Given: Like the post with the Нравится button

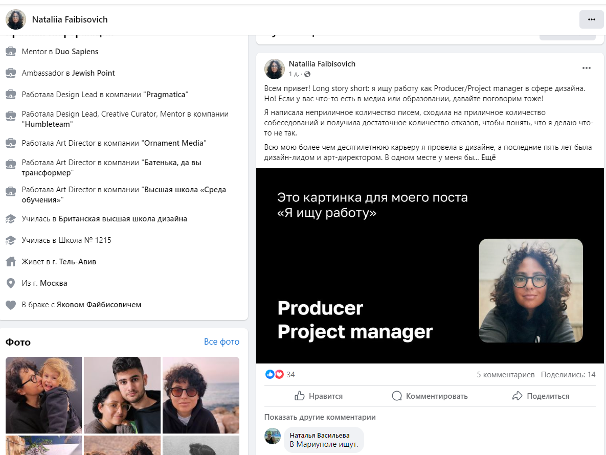Looking at the screenshot, I should click(x=319, y=396).
